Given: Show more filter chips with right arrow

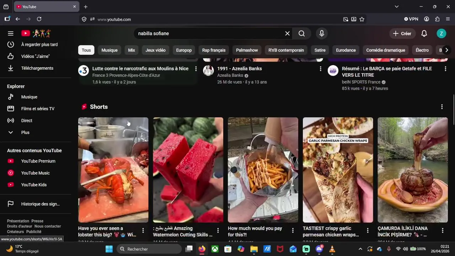Looking at the screenshot, I should pyautogui.click(x=446, y=50).
